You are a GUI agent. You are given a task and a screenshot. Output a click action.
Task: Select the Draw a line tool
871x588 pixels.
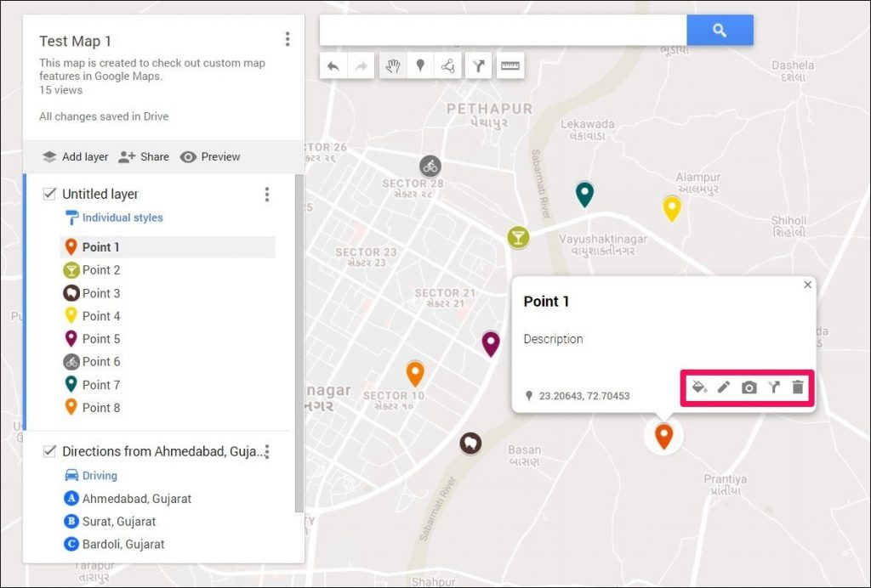pos(448,66)
